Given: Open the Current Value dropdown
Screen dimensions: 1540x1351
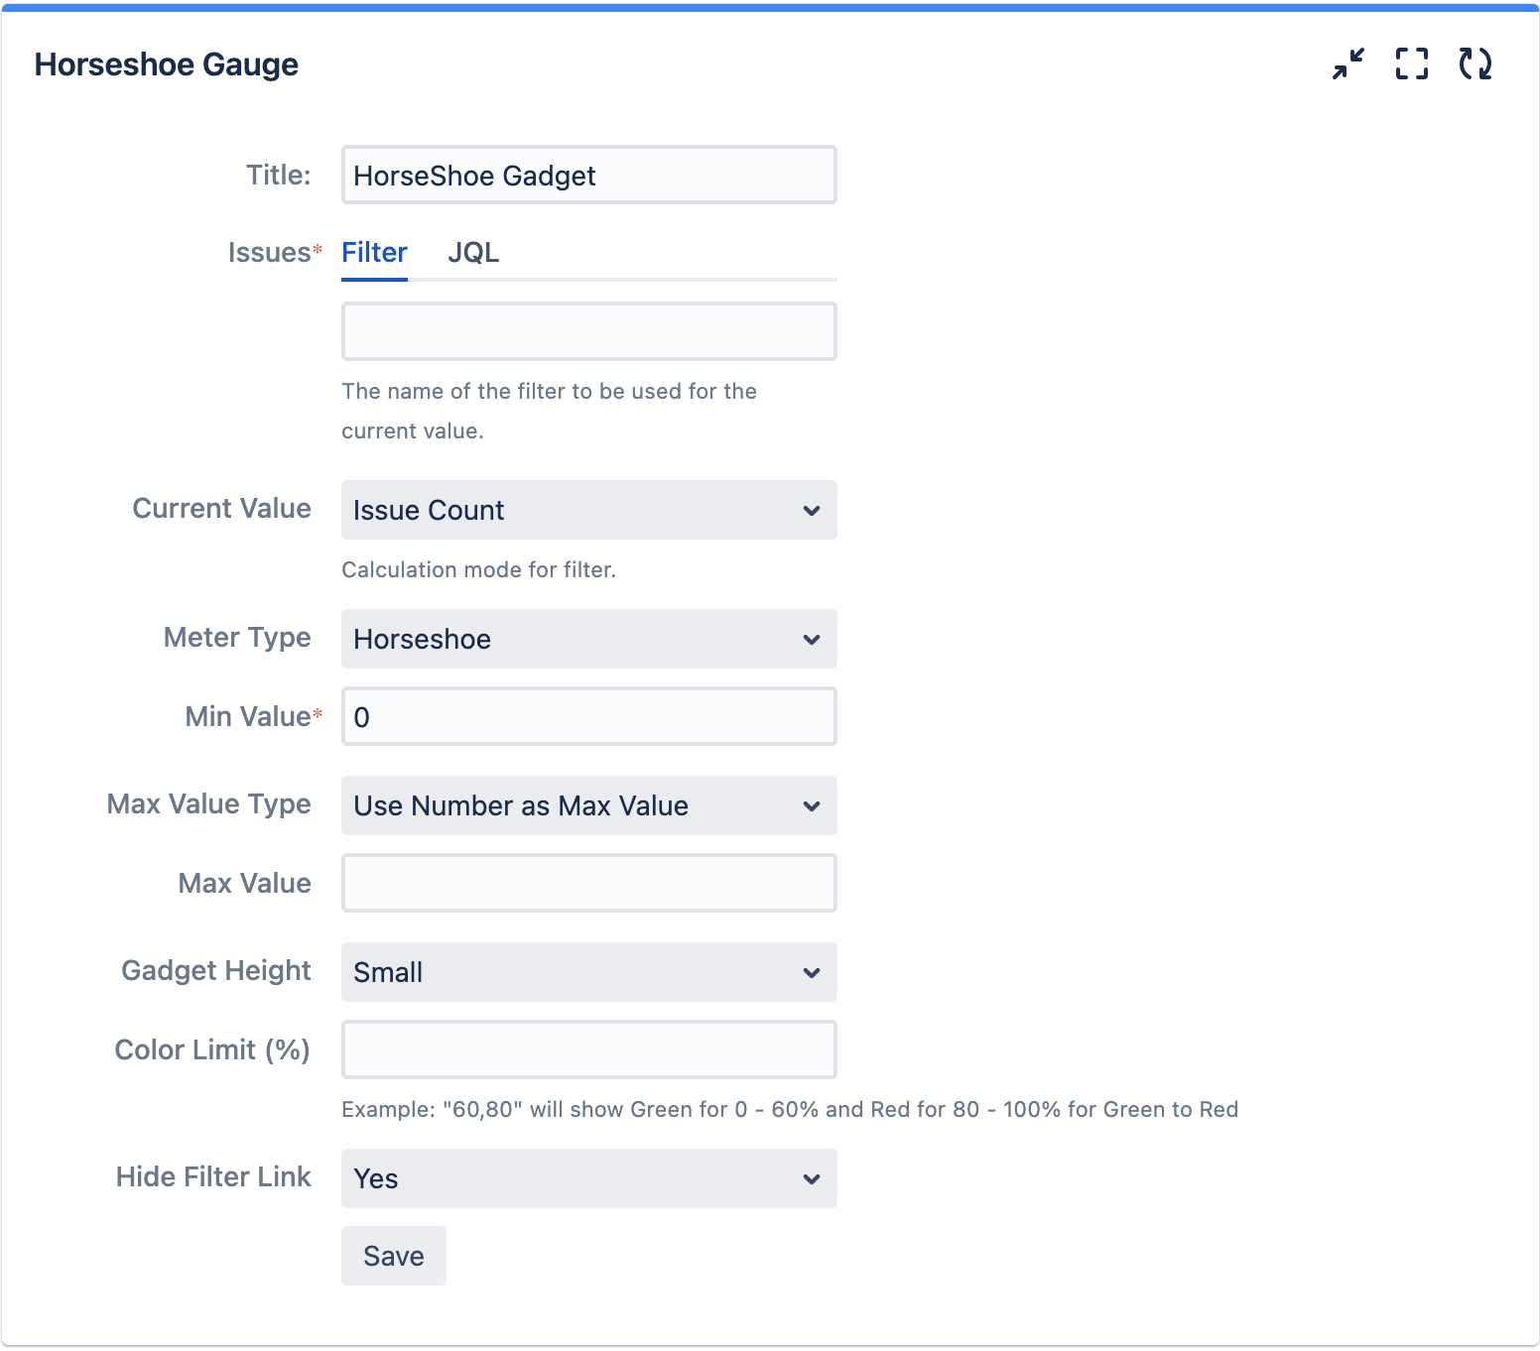Looking at the screenshot, I should point(588,511).
